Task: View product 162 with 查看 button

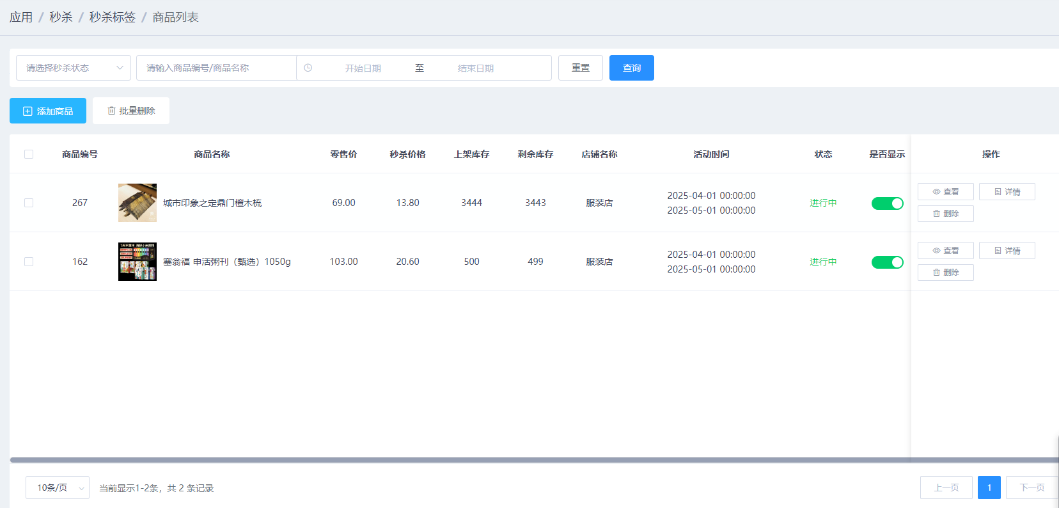Action: pos(945,251)
